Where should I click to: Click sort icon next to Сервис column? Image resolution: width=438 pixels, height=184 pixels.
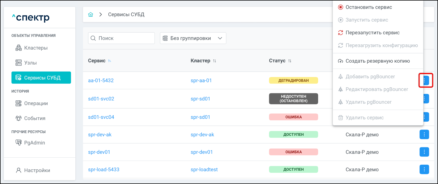109,61
